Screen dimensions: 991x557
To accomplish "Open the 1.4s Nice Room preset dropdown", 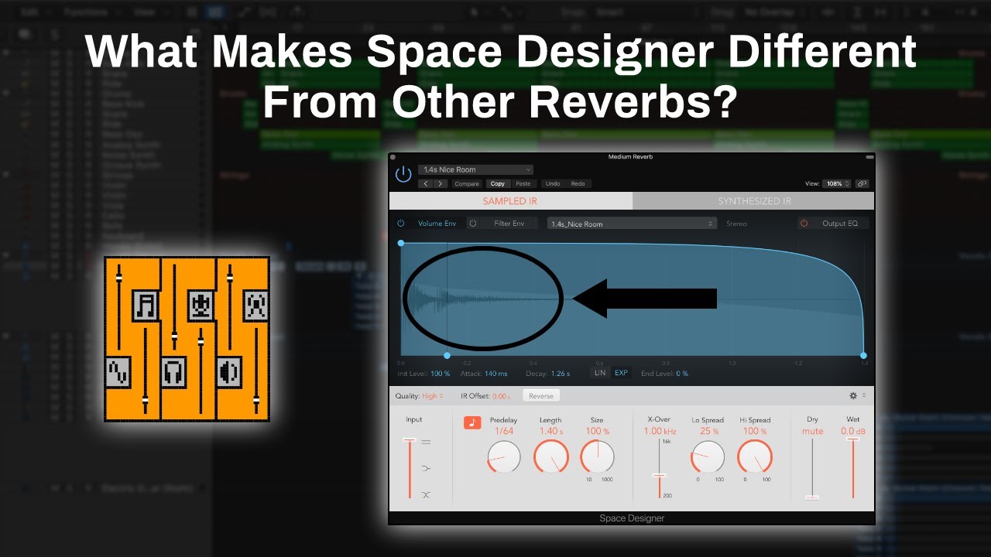I will tap(476, 169).
